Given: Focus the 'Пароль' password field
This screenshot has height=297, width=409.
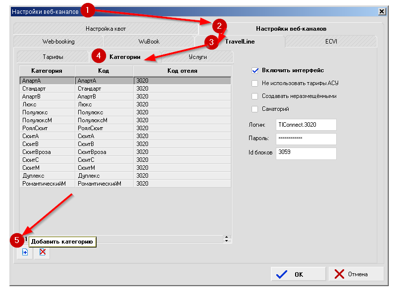Looking at the screenshot, I should (307, 139).
